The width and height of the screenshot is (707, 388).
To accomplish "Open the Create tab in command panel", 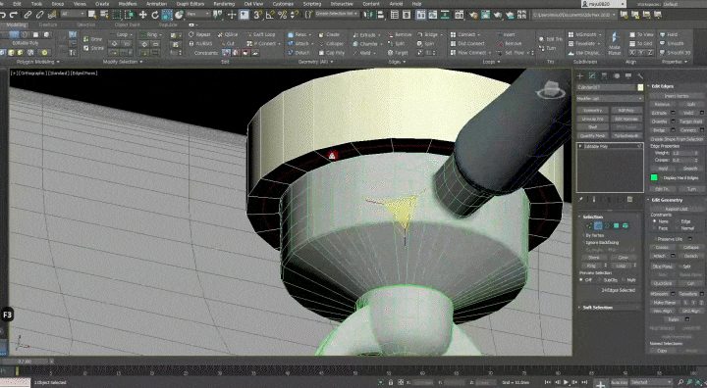I will tap(580, 76).
